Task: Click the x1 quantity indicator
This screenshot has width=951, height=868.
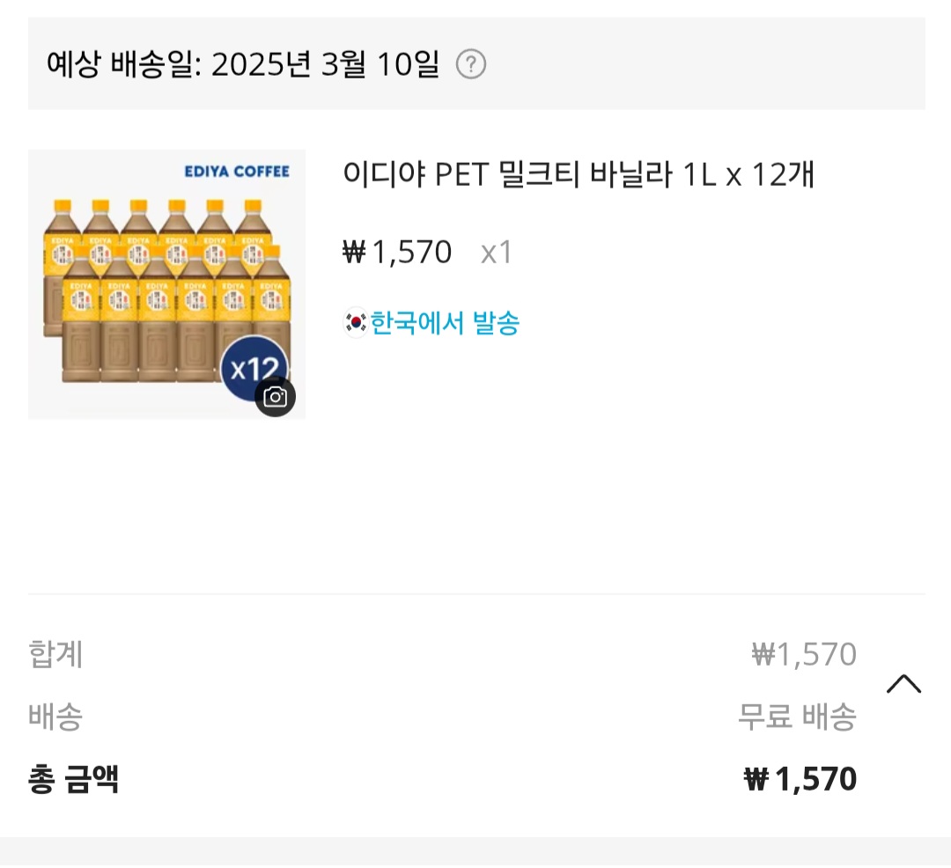Action: 497,253
